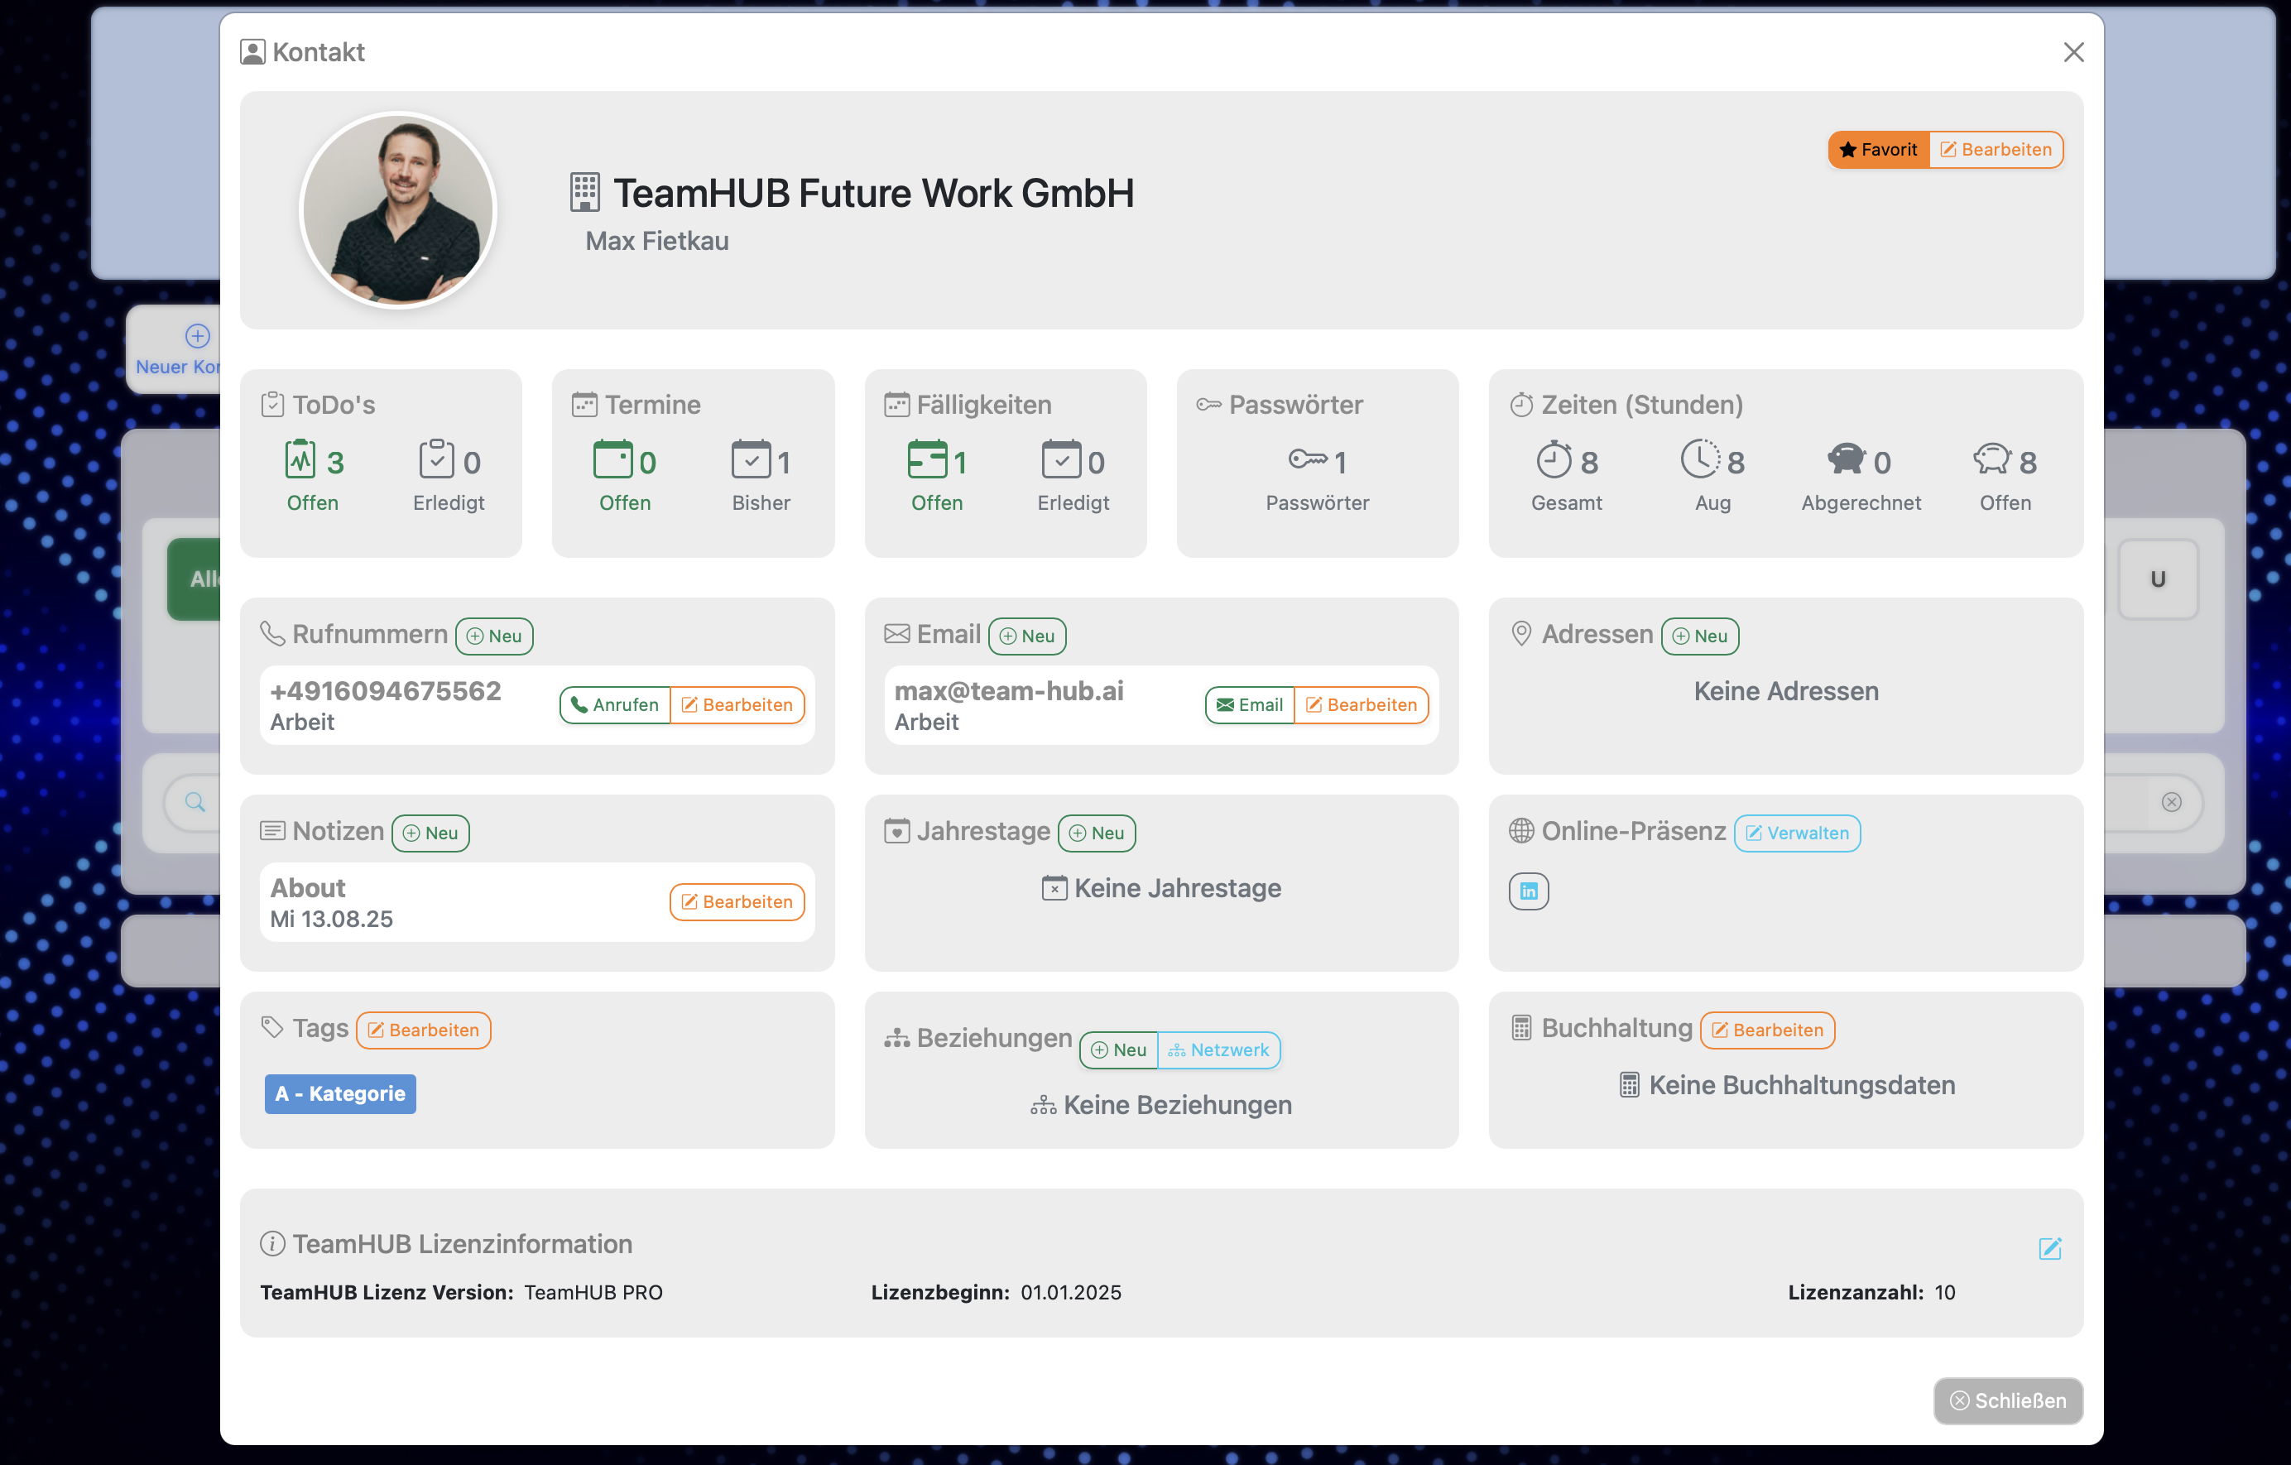Add a new Email via Neu
2291x1465 pixels.
tap(1026, 636)
